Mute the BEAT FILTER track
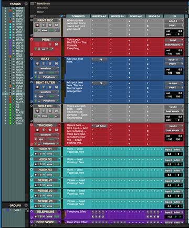 pyautogui.click(x=56, y=87)
